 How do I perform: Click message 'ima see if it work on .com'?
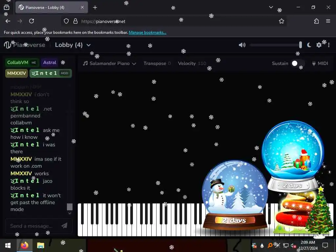[36, 162]
